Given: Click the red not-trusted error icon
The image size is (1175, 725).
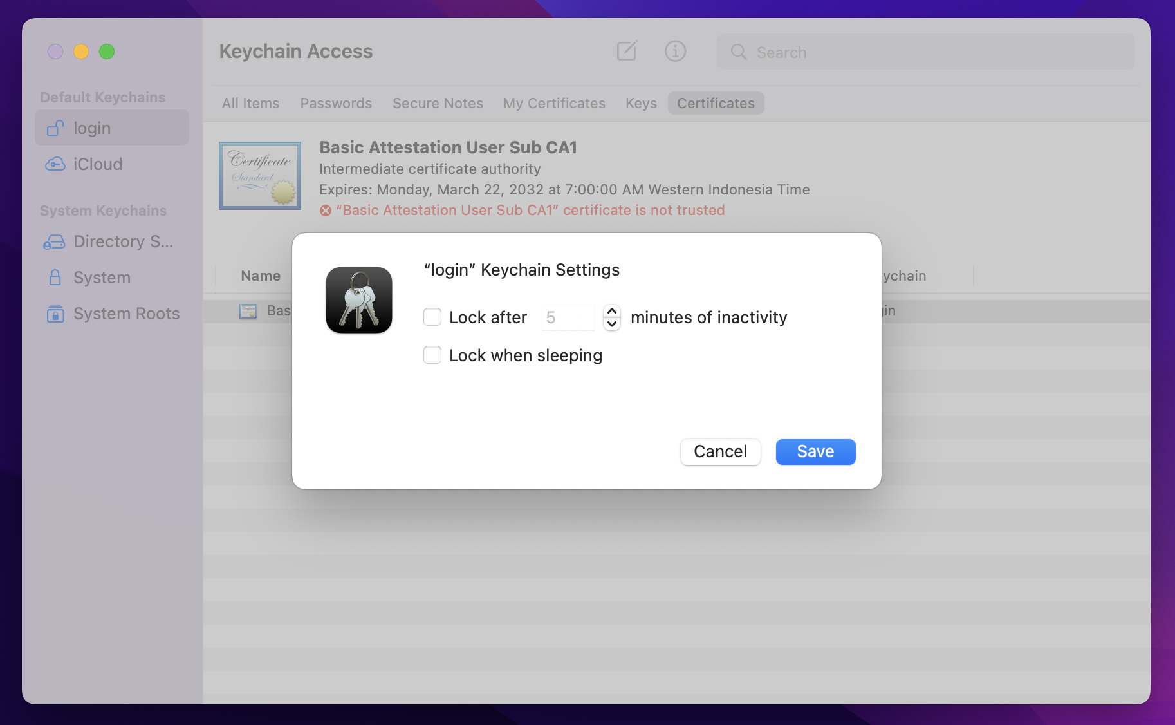Looking at the screenshot, I should [326, 211].
